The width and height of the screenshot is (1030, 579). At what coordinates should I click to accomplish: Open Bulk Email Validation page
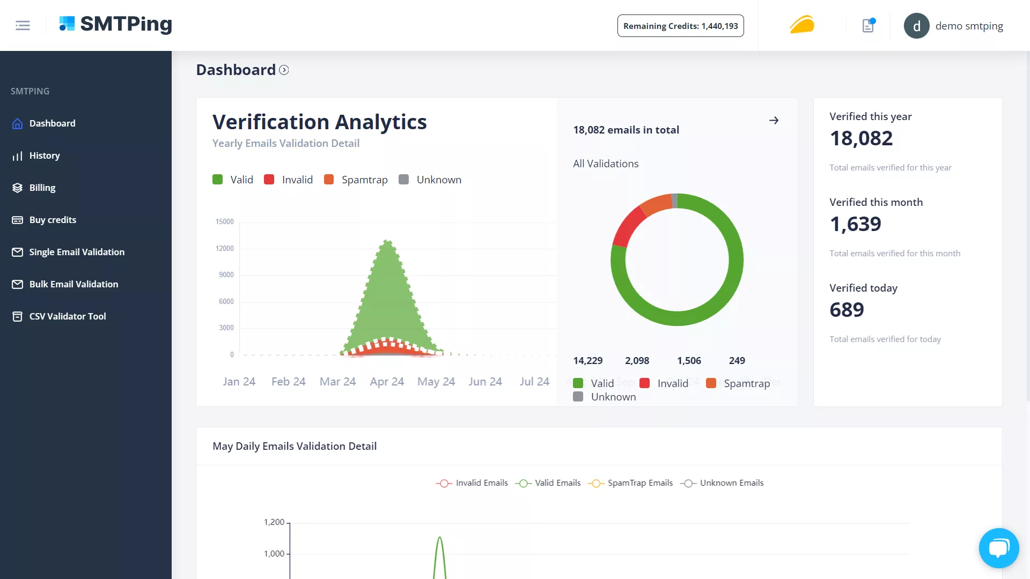click(73, 284)
